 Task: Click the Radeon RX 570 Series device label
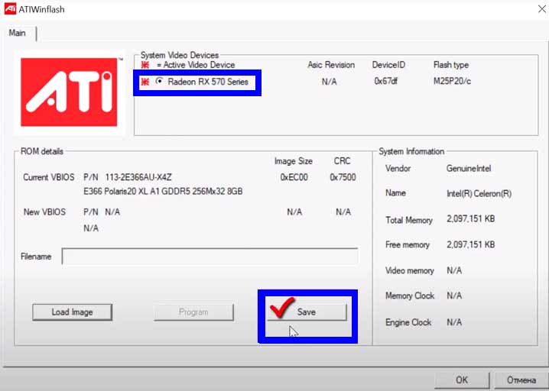pos(208,82)
